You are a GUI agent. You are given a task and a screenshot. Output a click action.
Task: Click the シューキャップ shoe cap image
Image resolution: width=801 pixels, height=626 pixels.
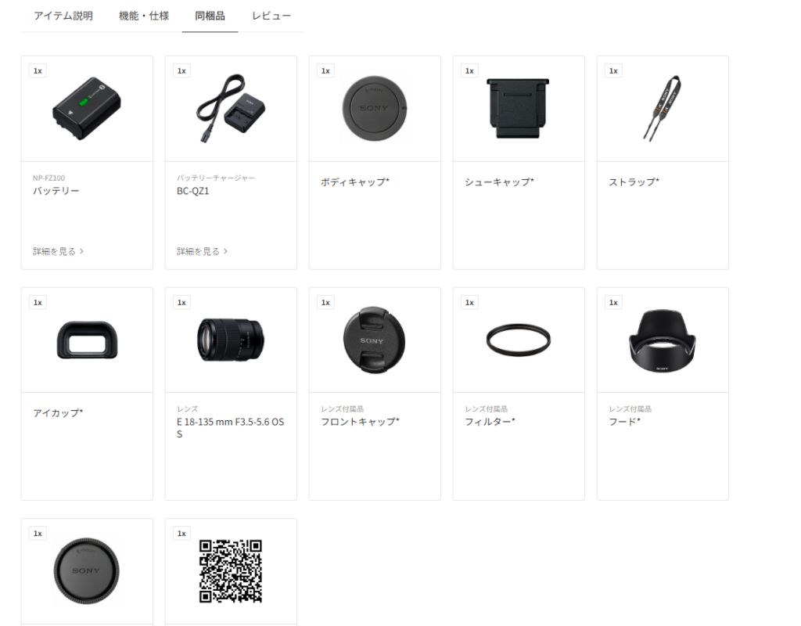[x=518, y=108]
